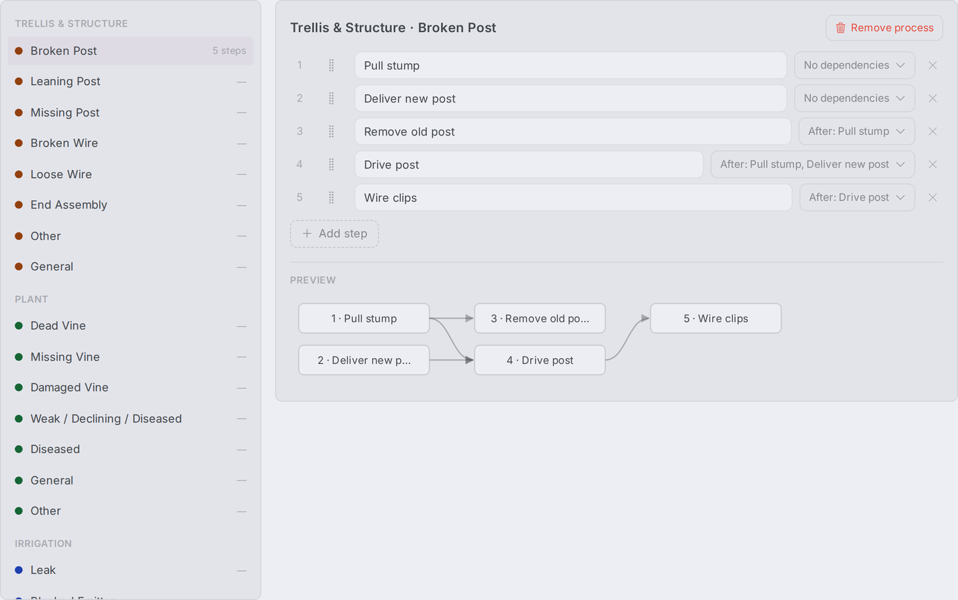The image size is (958, 600).
Task: Edit the Wire clips step name field
Action: [573, 197]
